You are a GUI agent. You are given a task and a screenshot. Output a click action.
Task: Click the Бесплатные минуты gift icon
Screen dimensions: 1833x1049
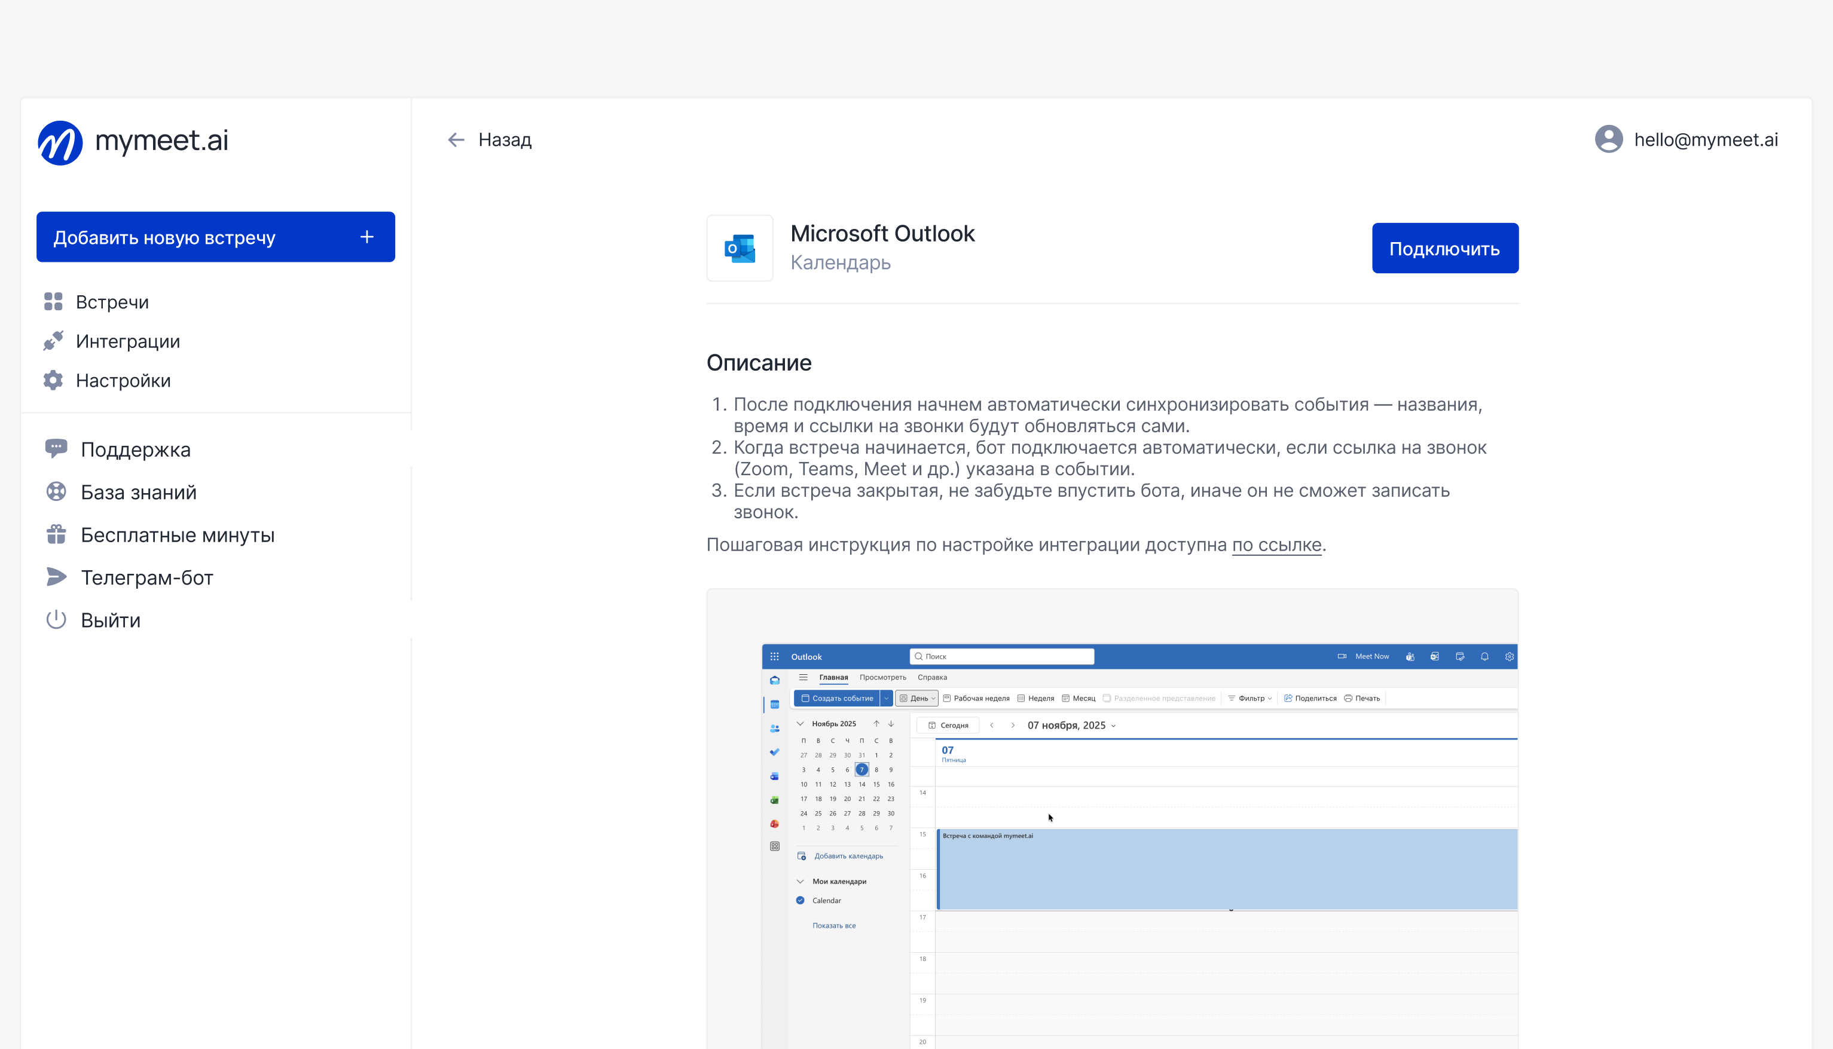[x=56, y=534]
